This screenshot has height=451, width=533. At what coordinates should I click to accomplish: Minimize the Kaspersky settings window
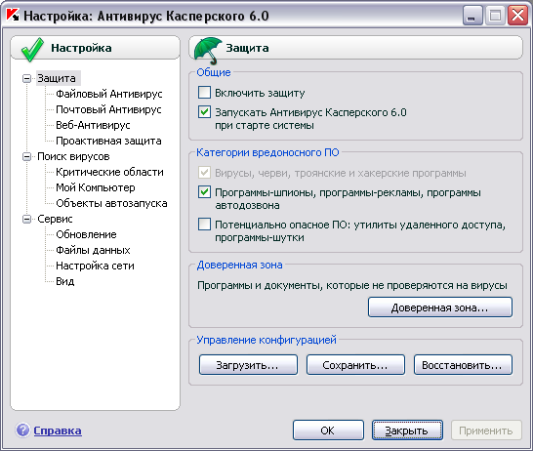tap(472, 16)
